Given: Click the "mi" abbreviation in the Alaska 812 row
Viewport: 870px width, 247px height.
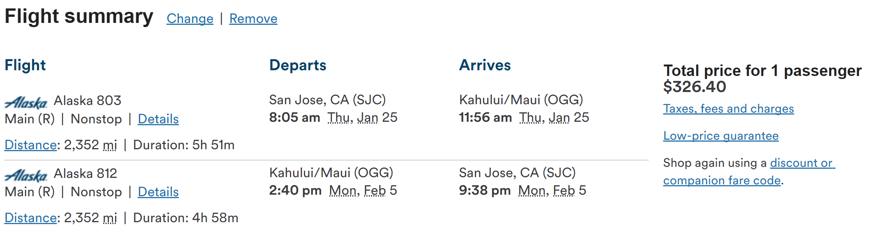Looking at the screenshot, I should pos(110,218).
